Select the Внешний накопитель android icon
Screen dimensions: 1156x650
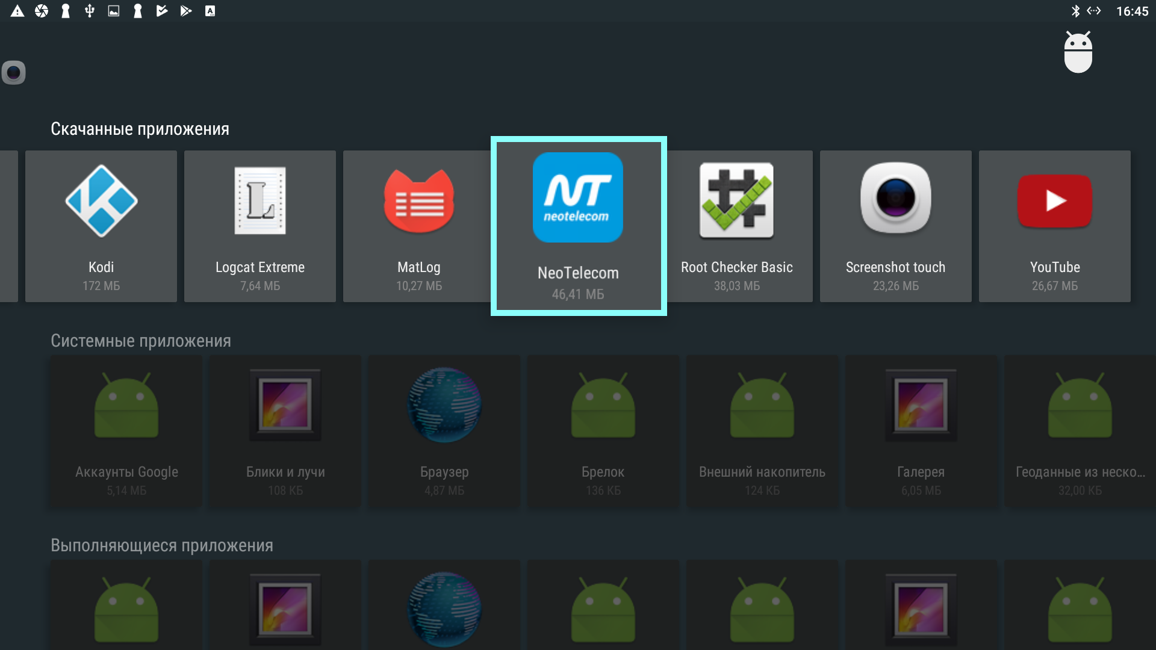pyautogui.click(x=762, y=405)
